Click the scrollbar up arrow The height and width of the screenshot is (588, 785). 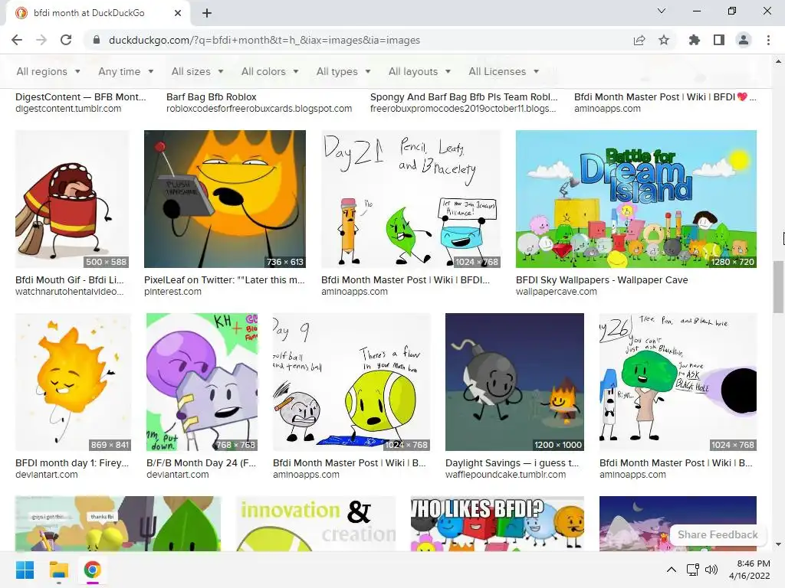pyautogui.click(x=778, y=61)
